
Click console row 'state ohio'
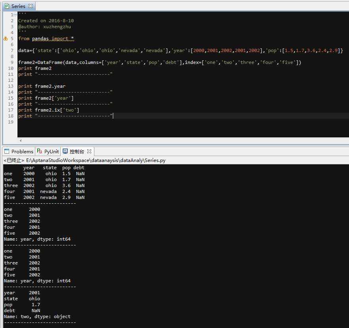pos(22,299)
